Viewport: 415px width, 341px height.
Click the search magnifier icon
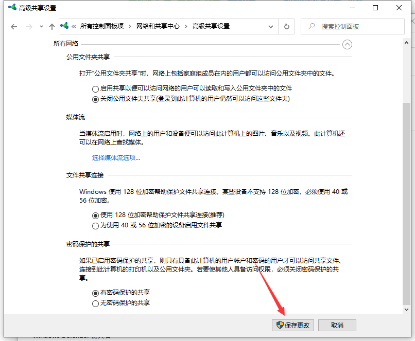[x=311, y=26]
